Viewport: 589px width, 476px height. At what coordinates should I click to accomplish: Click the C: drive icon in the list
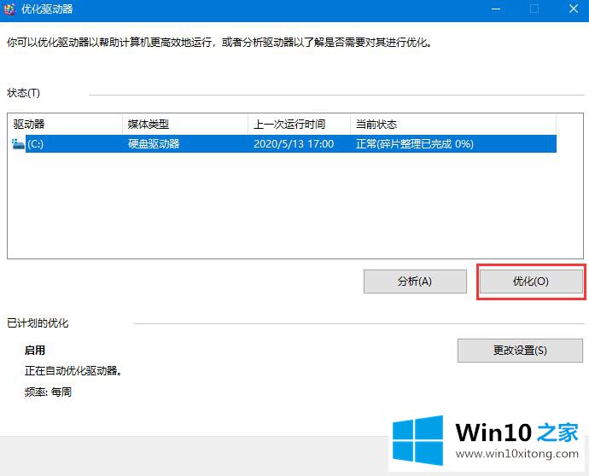pyautogui.click(x=19, y=144)
